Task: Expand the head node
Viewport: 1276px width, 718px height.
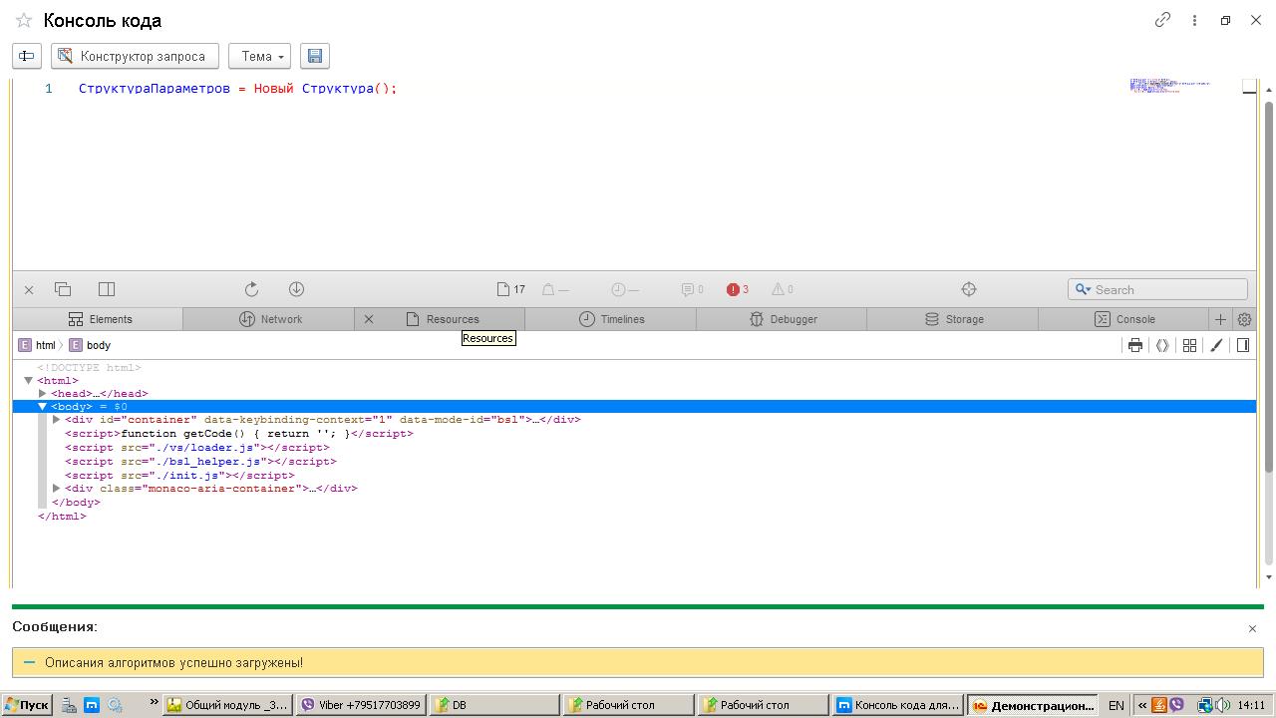Action: click(x=43, y=394)
